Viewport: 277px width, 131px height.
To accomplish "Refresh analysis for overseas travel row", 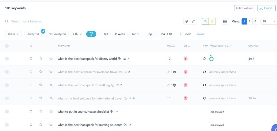I will (x=205, y=72).
